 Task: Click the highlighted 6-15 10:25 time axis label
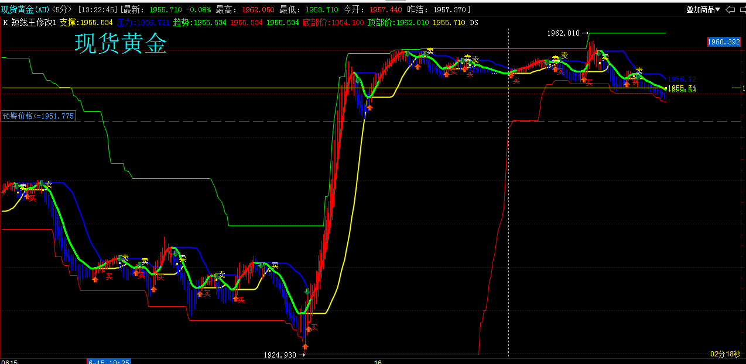[109, 362]
